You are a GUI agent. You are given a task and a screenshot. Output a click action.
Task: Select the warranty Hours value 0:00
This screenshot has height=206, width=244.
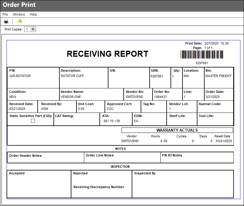pyautogui.click(x=164, y=141)
